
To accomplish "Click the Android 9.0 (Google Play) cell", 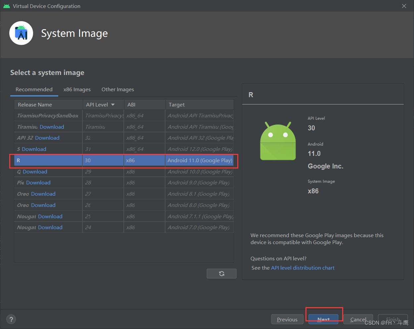I will point(200,183).
